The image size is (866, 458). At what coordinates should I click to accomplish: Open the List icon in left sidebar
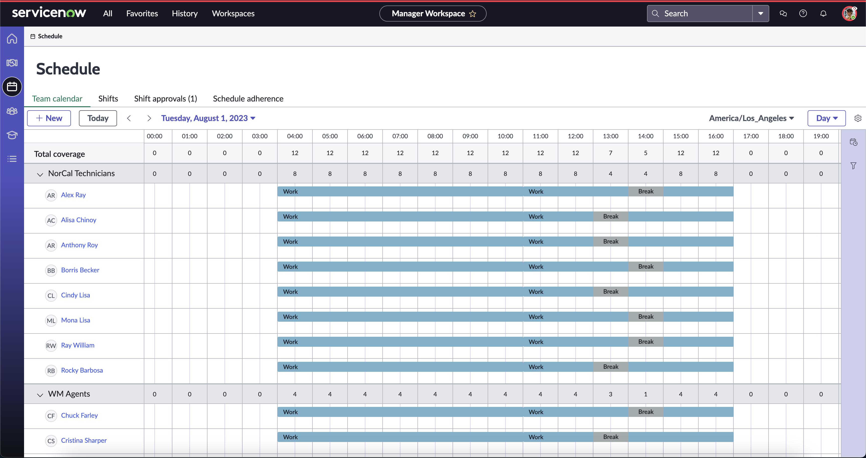(12, 159)
